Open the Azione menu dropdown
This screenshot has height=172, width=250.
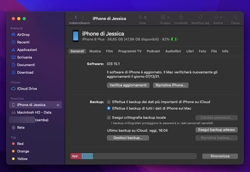point(218,17)
